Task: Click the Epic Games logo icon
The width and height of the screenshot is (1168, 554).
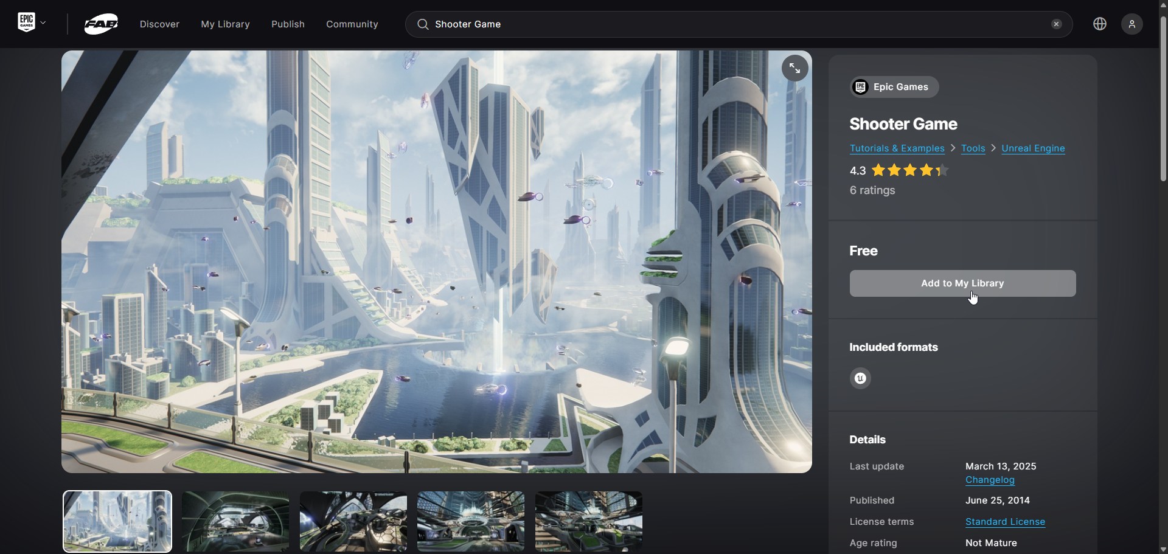Action: 26,23
